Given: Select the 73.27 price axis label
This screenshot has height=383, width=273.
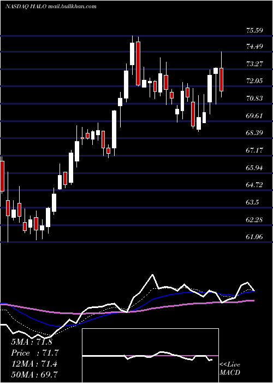Looking at the screenshot, I should [x=254, y=64].
